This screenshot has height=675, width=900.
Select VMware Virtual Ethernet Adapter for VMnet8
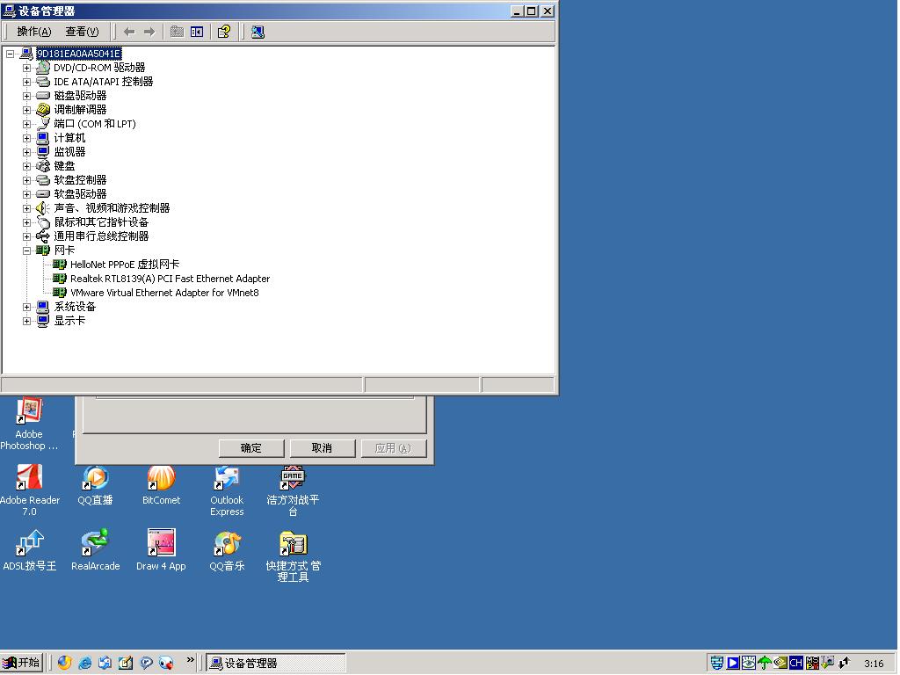pos(164,293)
